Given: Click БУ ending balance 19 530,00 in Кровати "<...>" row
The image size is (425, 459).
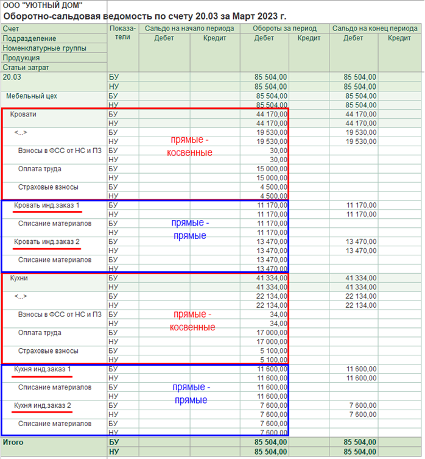Looking at the screenshot, I should [361, 132].
